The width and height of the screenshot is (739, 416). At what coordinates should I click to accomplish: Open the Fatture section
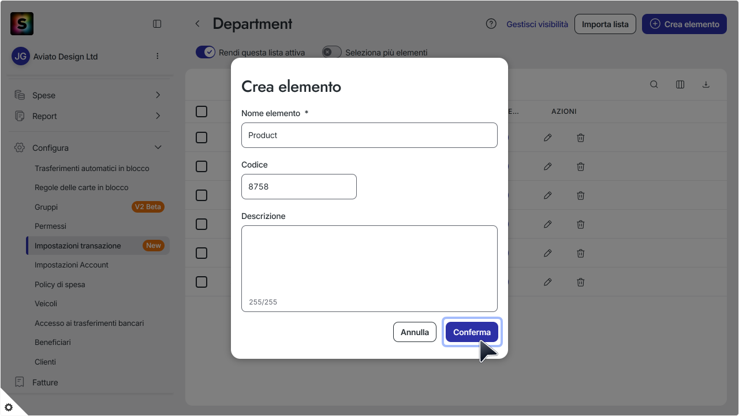click(45, 382)
